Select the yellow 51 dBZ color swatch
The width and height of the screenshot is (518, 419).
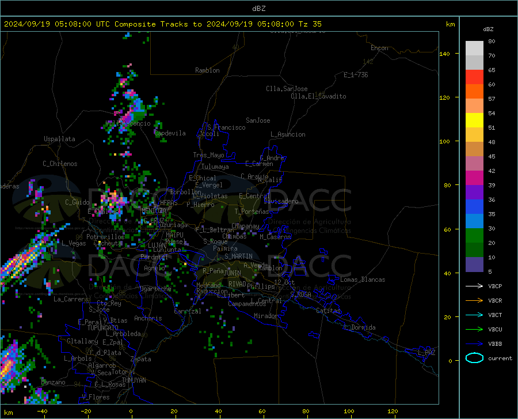point(474,120)
